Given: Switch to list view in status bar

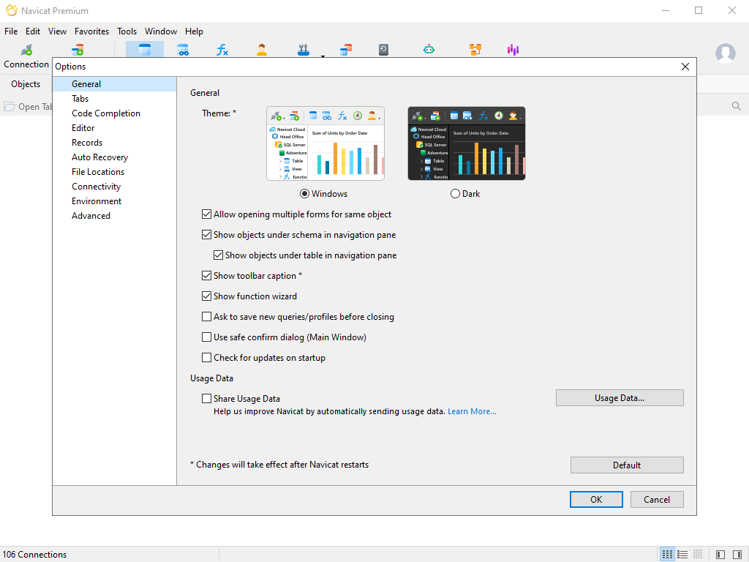Looking at the screenshot, I should (682, 555).
